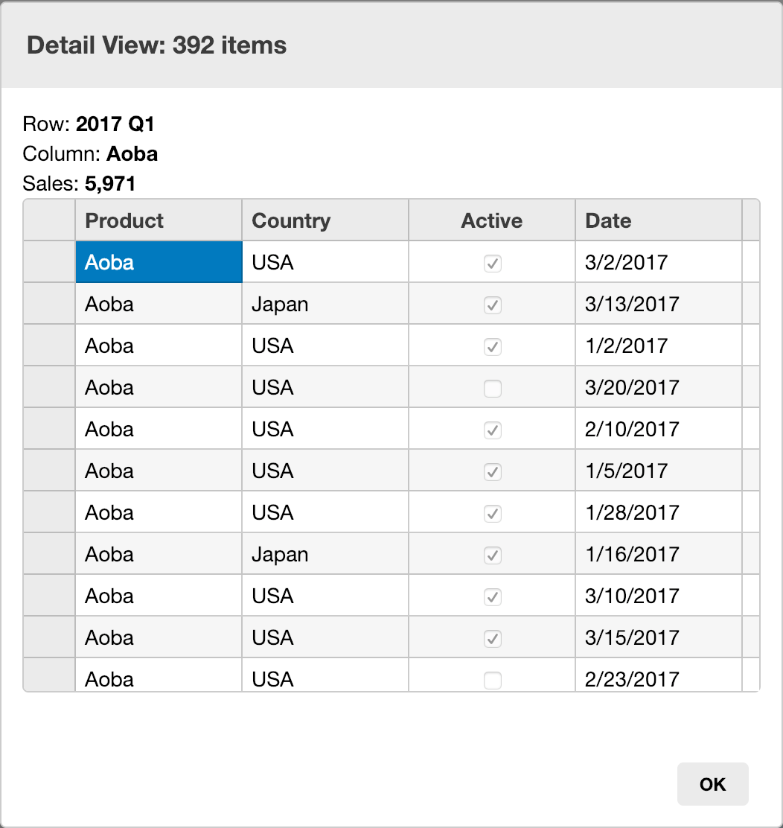783x828 pixels.
Task: Toggle Active checkbox for 2/23/2017 row
Action: point(492,679)
